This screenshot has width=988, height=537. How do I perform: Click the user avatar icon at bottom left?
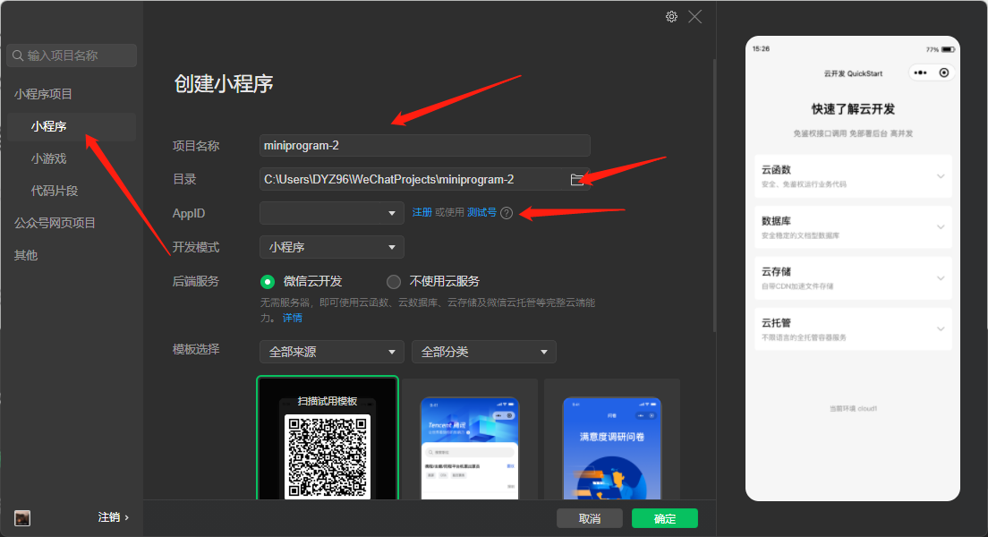[x=22, y=518]
